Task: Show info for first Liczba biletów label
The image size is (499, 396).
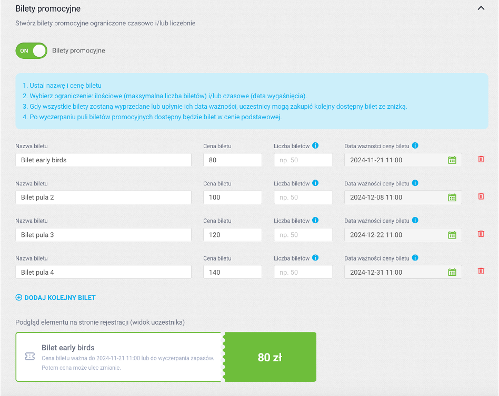Action: (315, 145)
